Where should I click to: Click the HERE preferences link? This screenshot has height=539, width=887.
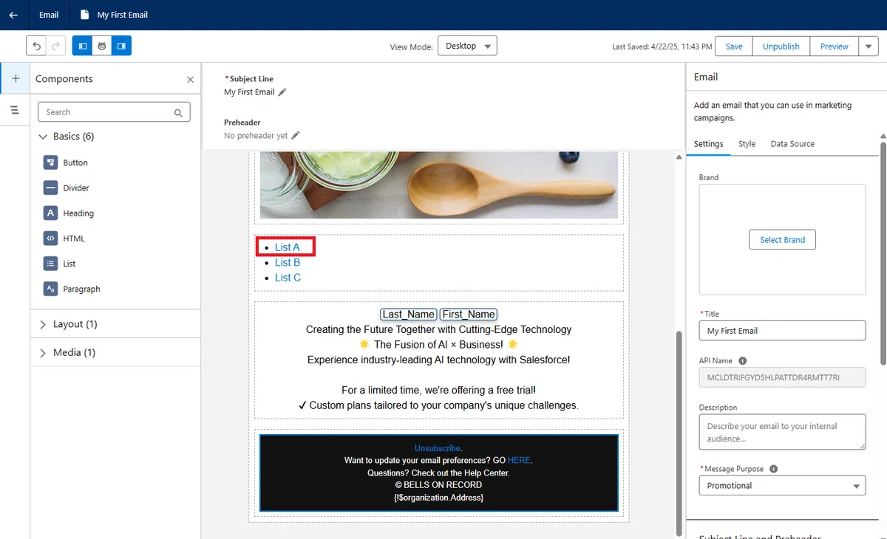[519, 460]
